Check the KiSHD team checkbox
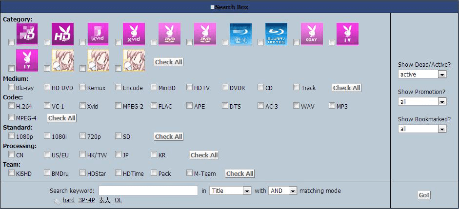The height and width of the screenshot is (209, 459). pos(11,173)
